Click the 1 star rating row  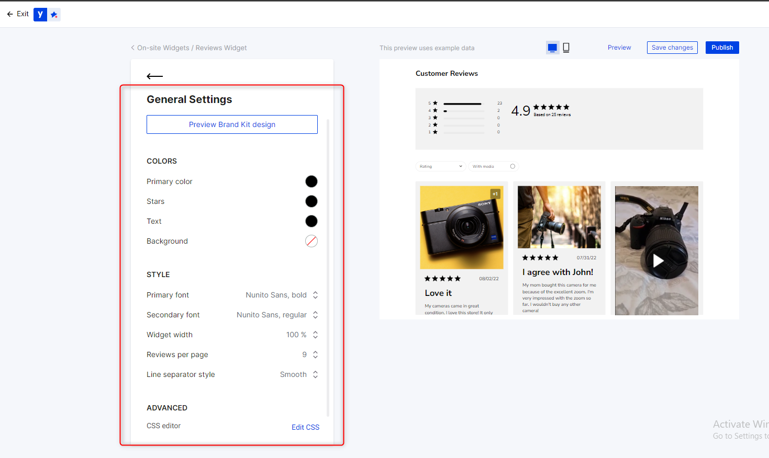[x=465, y=132]
